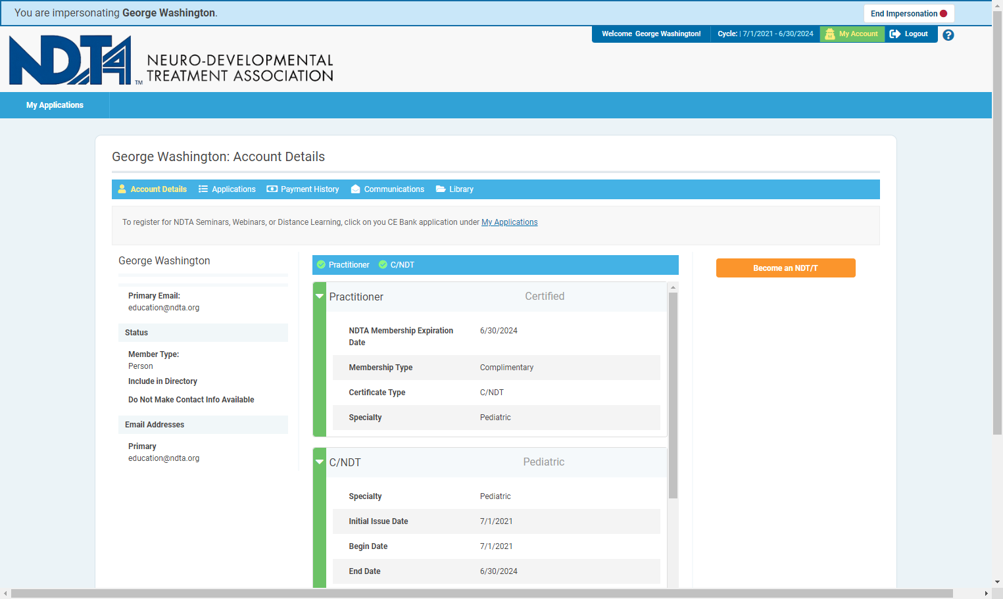
Task: Select the Account Details tab
Action: pos(152,189)
